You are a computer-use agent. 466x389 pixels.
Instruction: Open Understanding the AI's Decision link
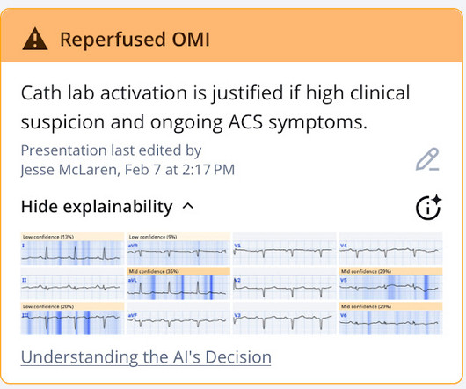[x=146, y=357]
